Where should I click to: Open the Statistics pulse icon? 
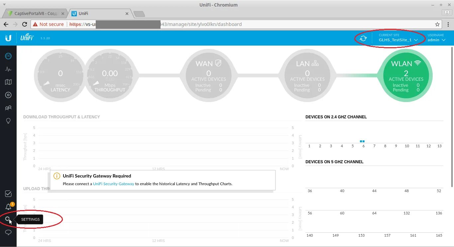coord(8,69)
